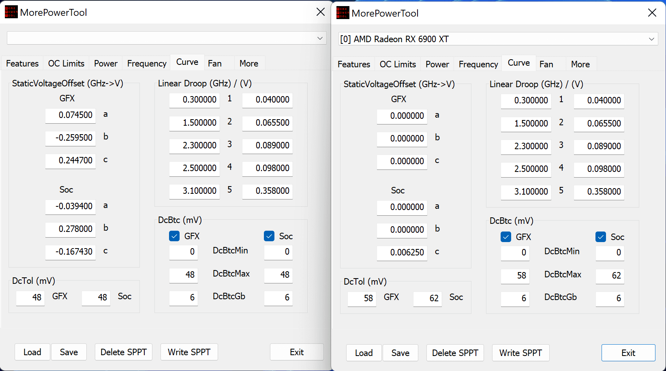Open AMD Radeon RX 6900 XT dropdown
The image size is (666, 371).
[498, 39]
